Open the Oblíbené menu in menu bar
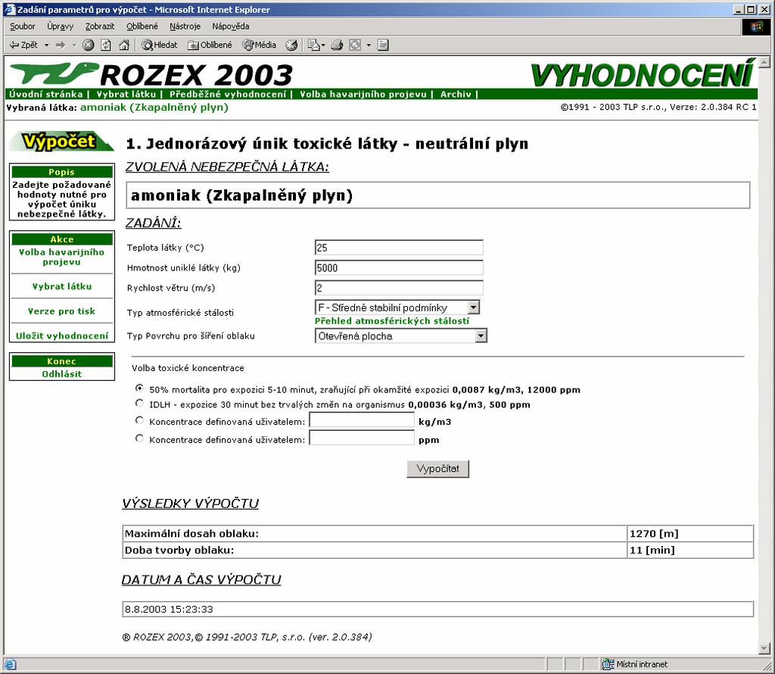Screen dimensions: 775x674 click(x=142, y=27)
